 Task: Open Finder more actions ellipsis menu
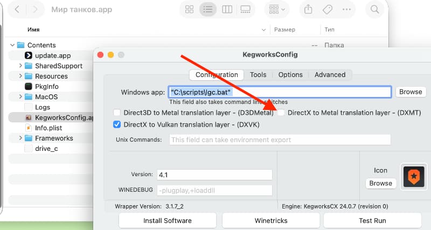(x=346, y=10)
